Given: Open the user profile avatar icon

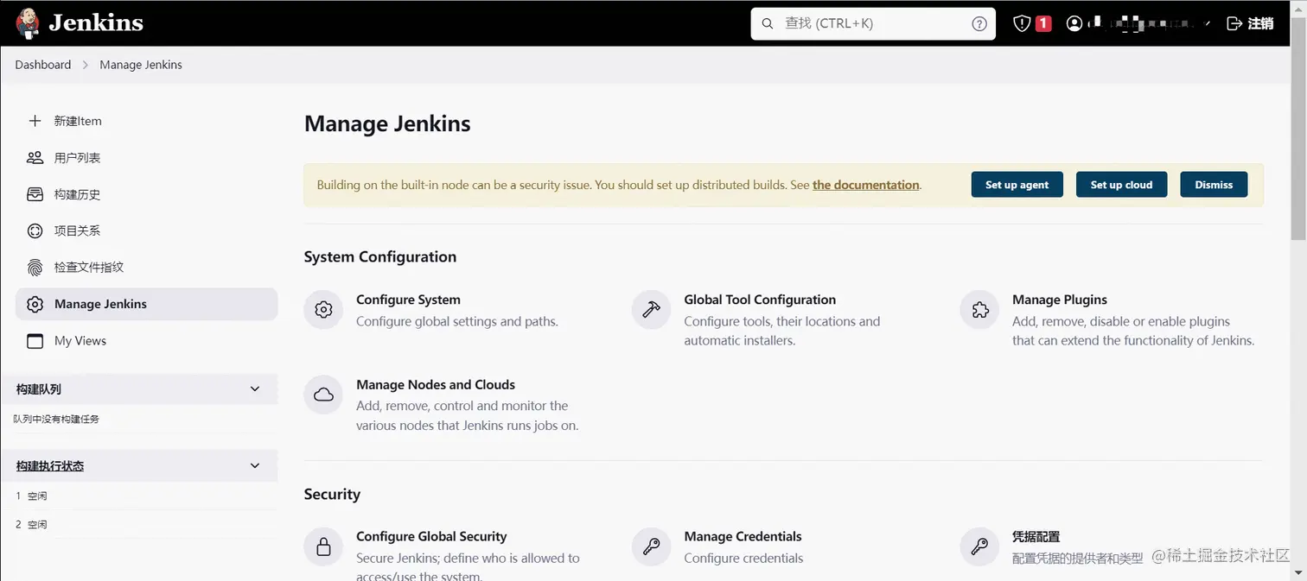Looking at the screenshot, I should [1074, 24].
